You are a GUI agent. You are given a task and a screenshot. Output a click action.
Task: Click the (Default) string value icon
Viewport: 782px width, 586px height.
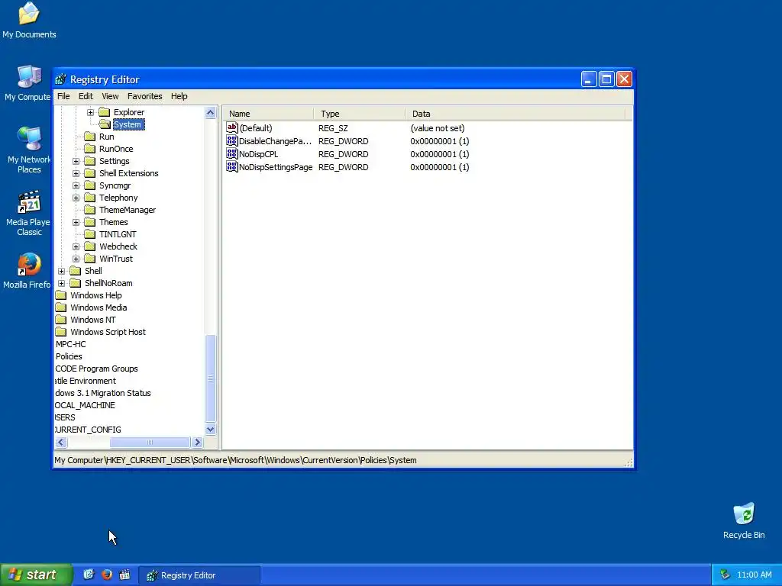coord(232,128)
